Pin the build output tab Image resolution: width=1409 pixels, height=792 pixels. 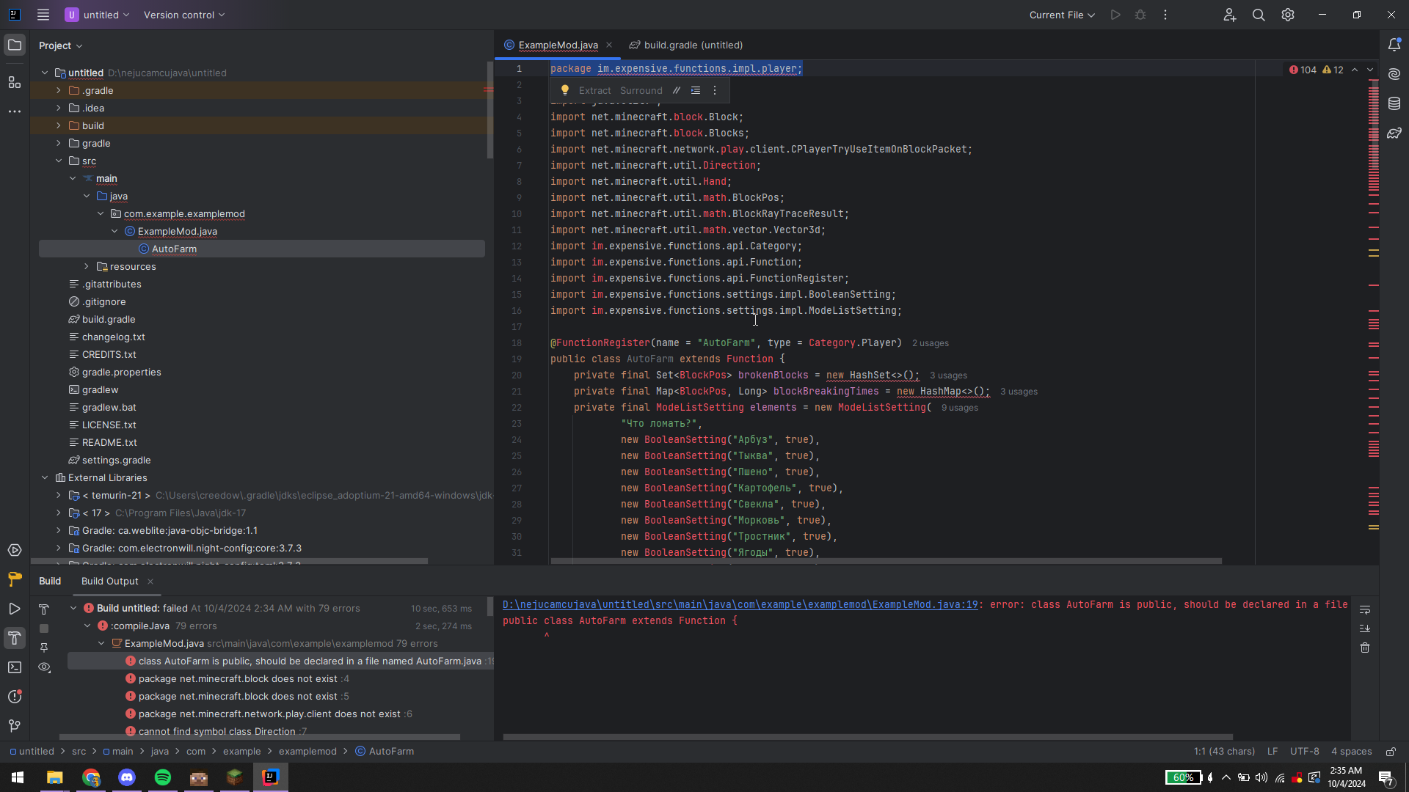(x=44, y=648)
